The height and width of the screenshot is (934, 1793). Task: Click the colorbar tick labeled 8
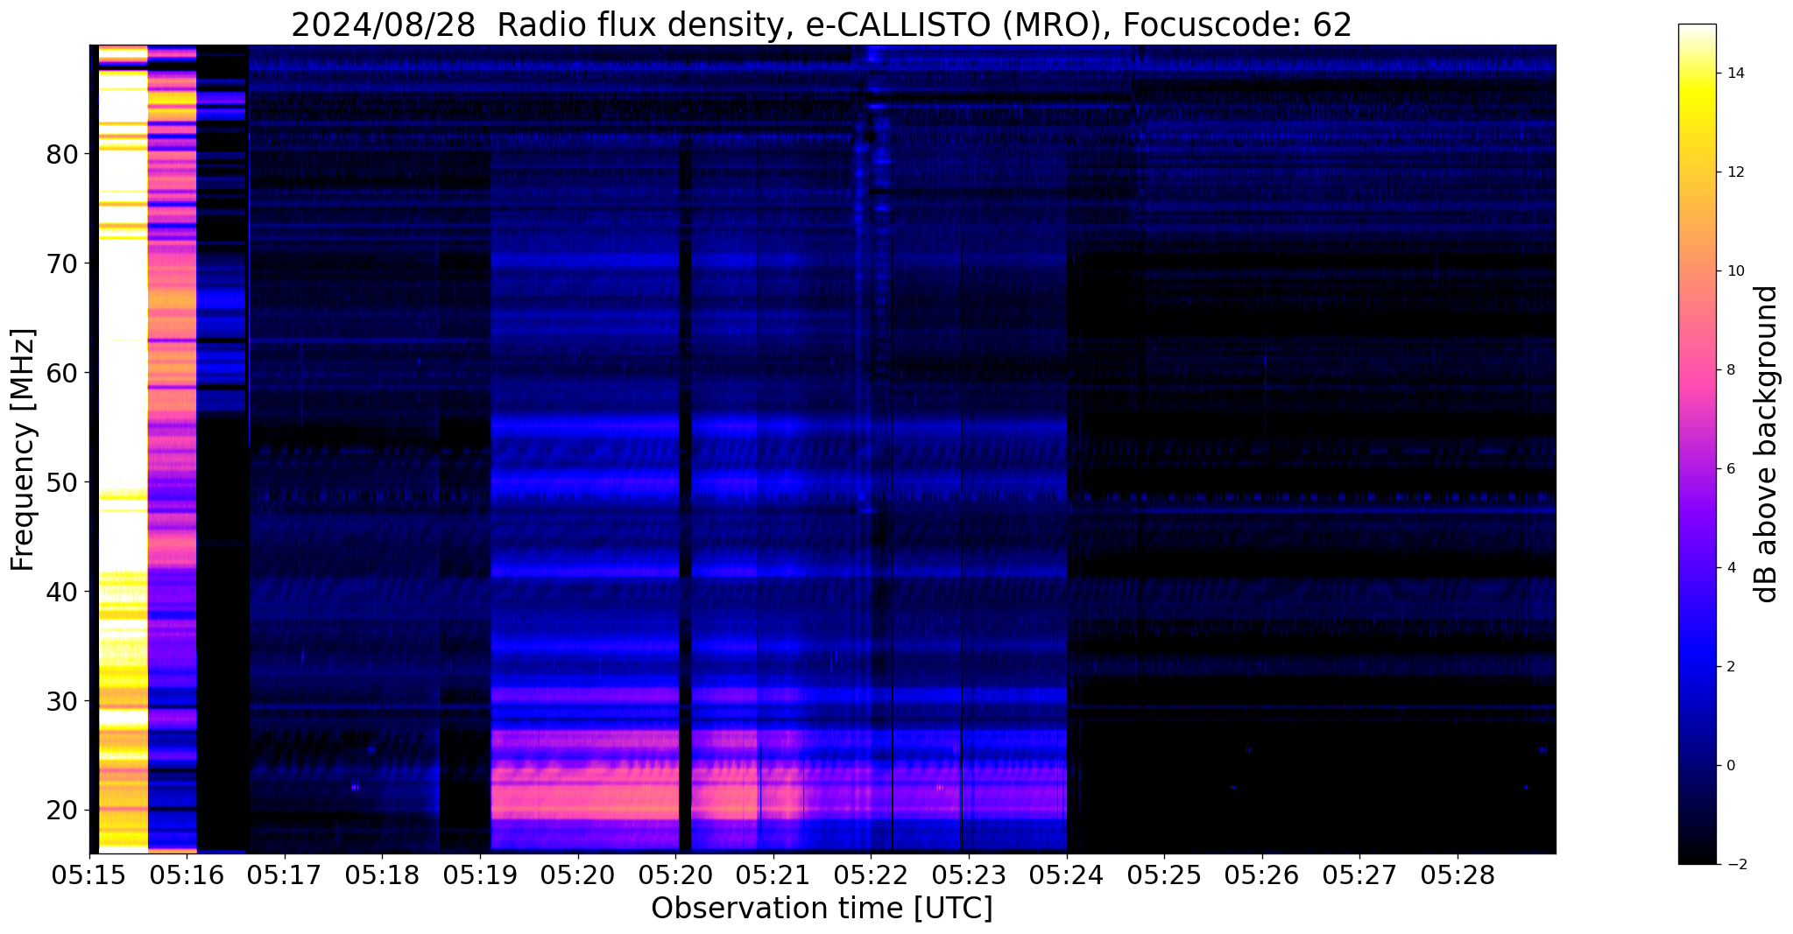click(1729, 370)
